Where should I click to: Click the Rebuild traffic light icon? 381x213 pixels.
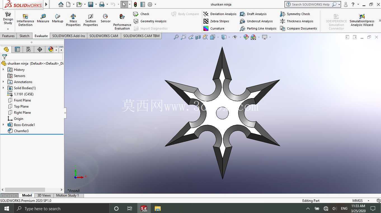click(135, 4)
